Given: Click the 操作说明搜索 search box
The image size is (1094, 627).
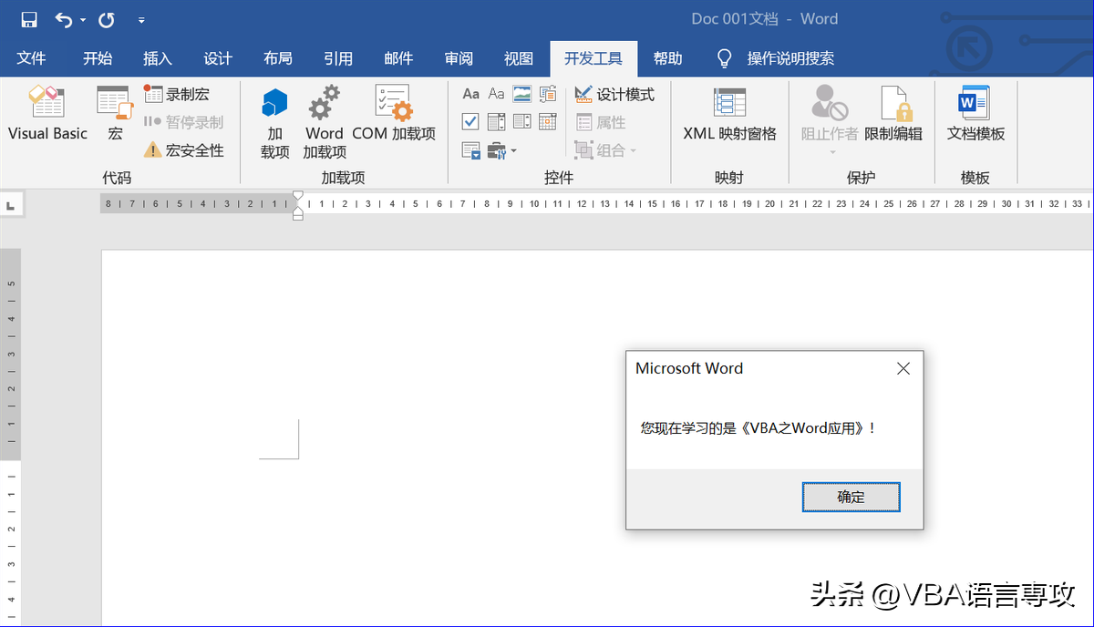Looking at the screenshot, I should 790,58.
